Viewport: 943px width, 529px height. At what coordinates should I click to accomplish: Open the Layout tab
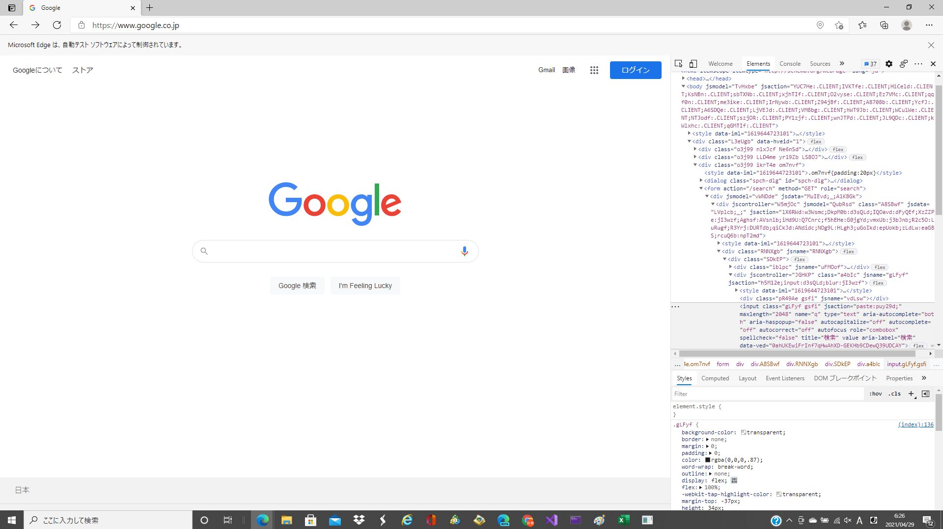[x=748, y=378]
